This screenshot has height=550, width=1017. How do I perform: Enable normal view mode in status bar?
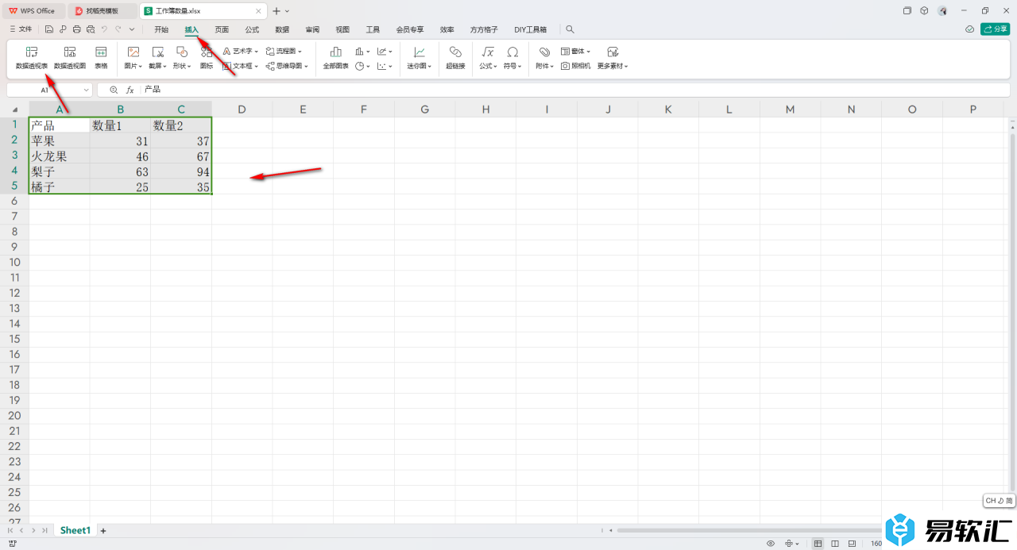(818, 544)
